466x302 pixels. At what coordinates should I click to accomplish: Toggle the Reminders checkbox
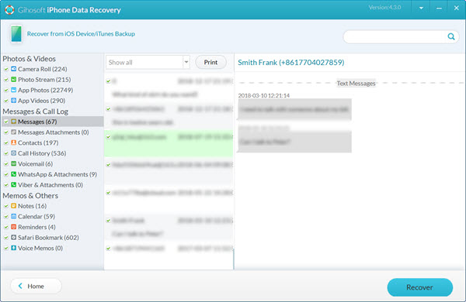6,227
